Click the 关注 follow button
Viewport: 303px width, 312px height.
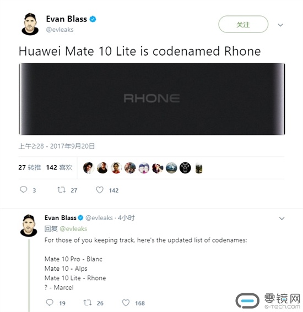coord(244,24)
